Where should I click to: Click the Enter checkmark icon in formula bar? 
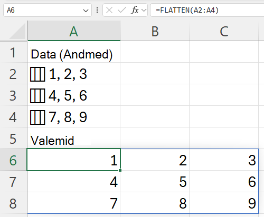122,10
